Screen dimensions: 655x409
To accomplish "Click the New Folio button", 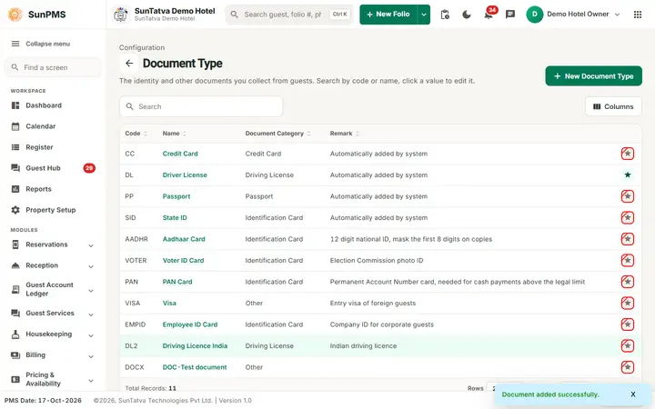I will click(388, 15).
